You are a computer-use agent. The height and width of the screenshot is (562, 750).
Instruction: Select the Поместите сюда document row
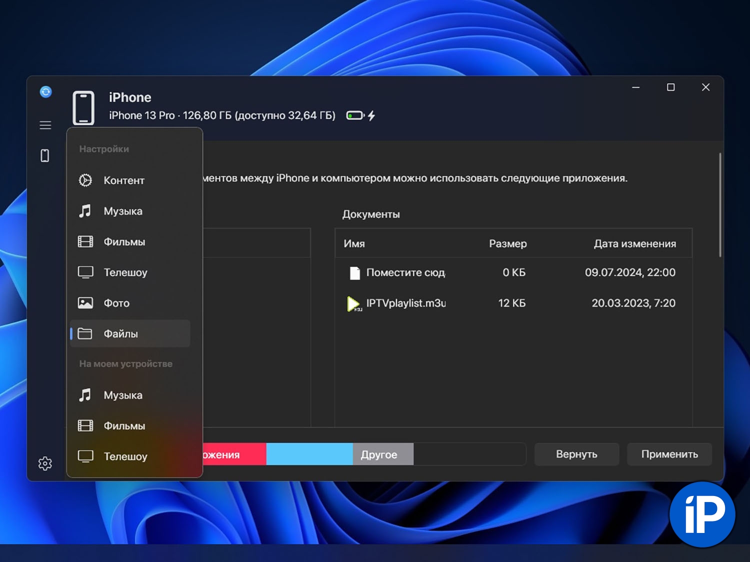(x=405, y=273)
